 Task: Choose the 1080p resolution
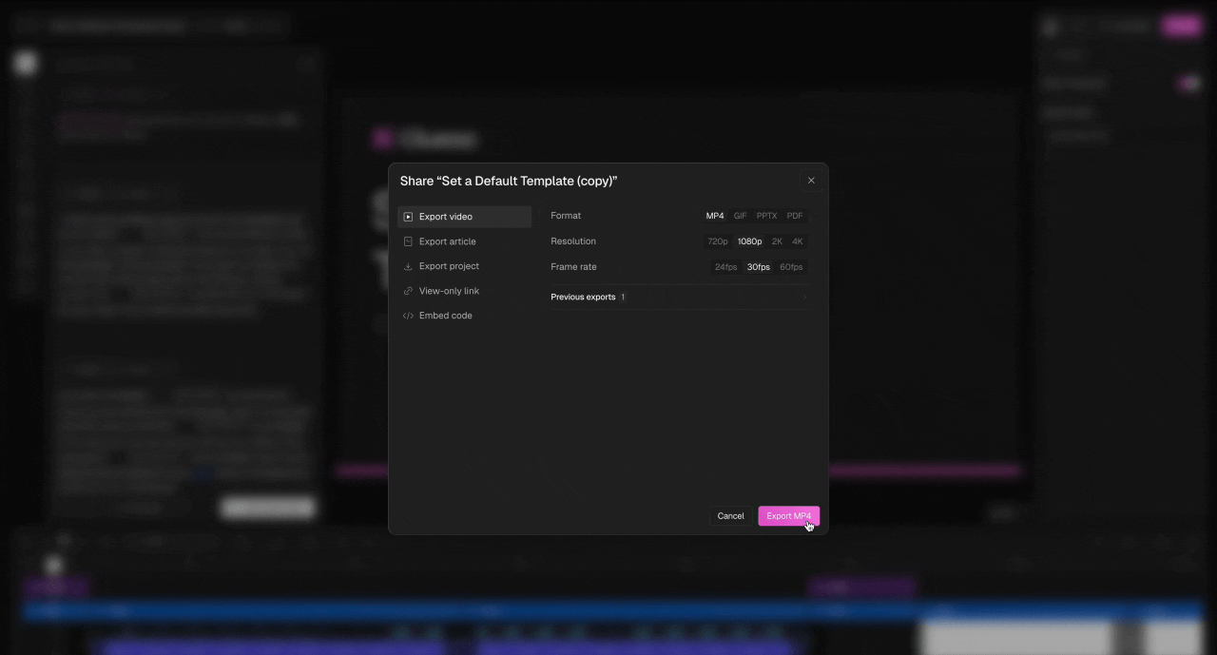750,241
